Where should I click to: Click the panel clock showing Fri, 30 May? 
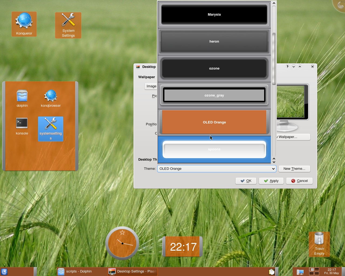click(x=332, y=271)
